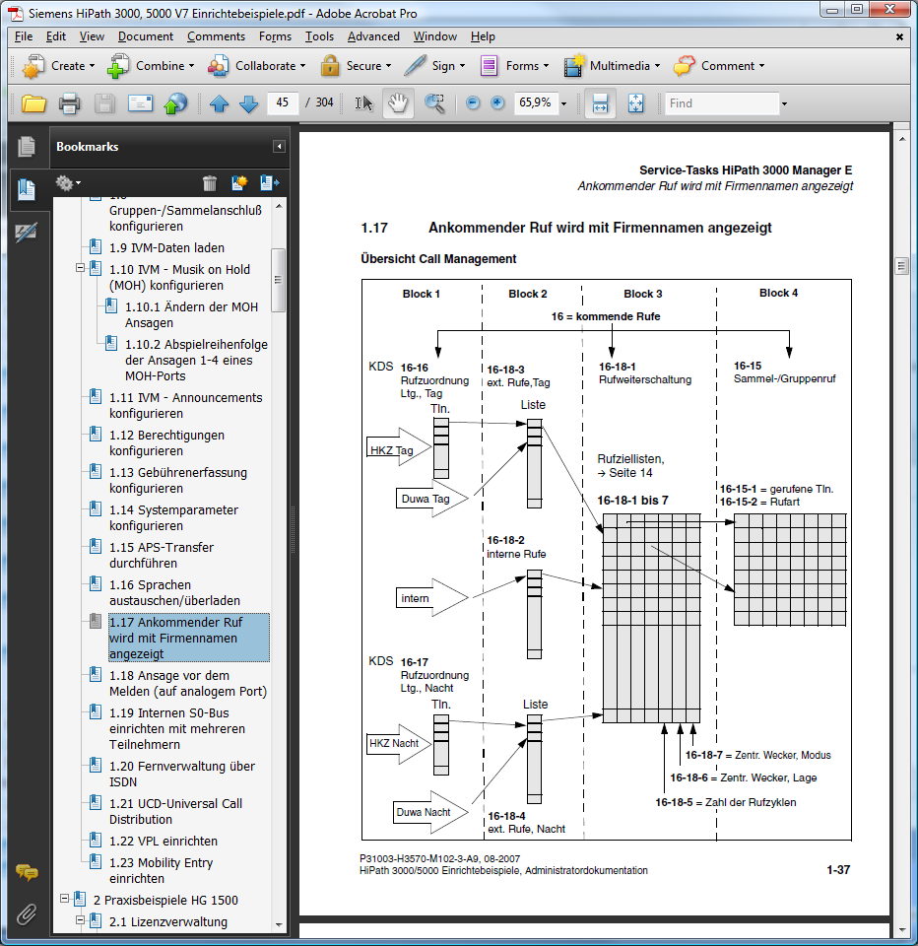Open the Multimedia dropdown

pos(613,66)
